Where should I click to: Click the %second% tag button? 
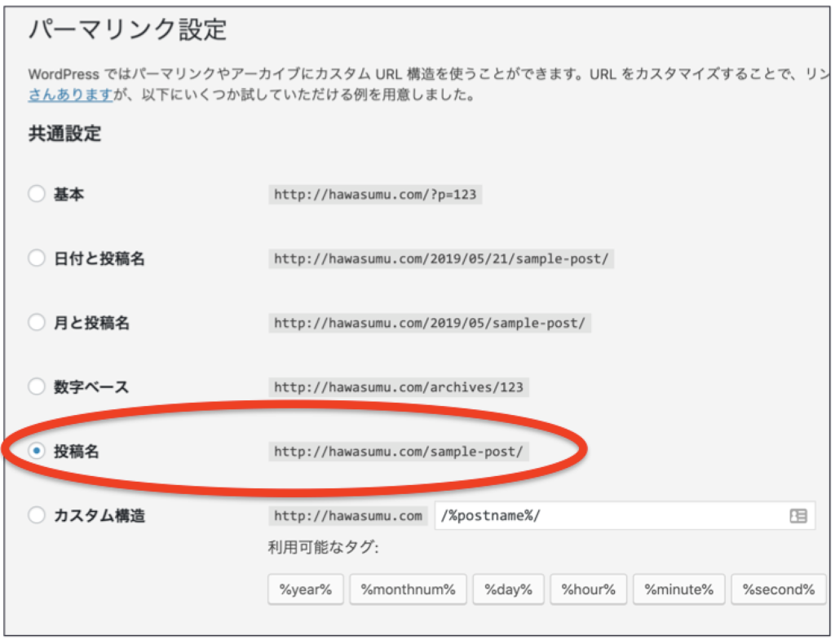tap(778, 590)
